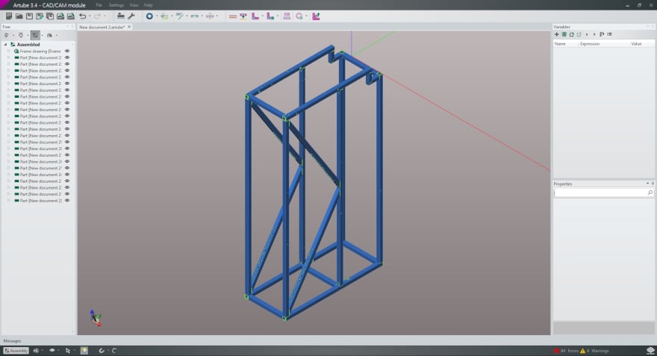657x356 pixels.
Task: Hide the first Part in the tree
Action: [x=67, y=57]
